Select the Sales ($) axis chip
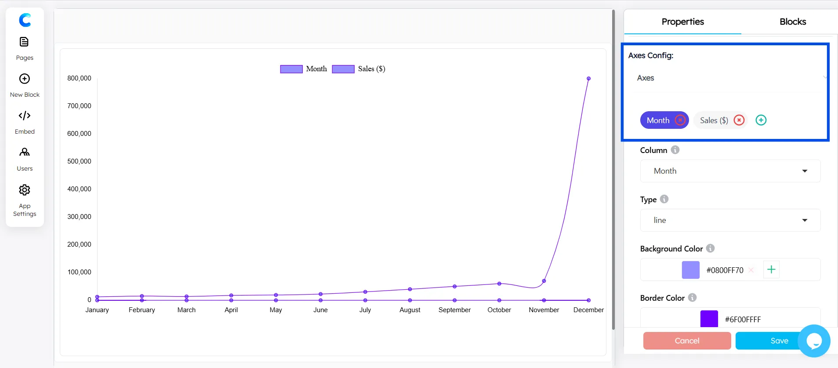This screenshot has width=838, height=368. coord(714,120)
